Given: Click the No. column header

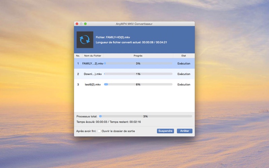Looking at the screenshot, I should coord(78,56).
